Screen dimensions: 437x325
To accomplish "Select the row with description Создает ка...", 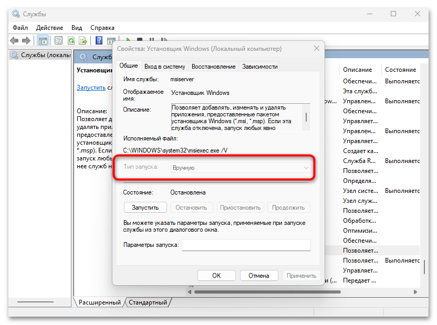I will pos(361,151).
